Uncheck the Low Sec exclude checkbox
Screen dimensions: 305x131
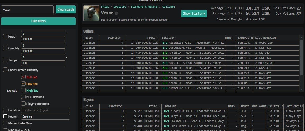tap(23, 84)
